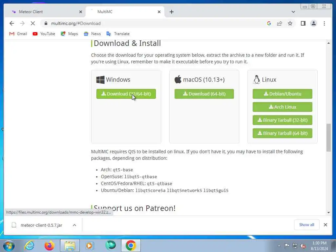Click the scrollbar up arrow
The image size is (336, 252).
pos(328,43)
